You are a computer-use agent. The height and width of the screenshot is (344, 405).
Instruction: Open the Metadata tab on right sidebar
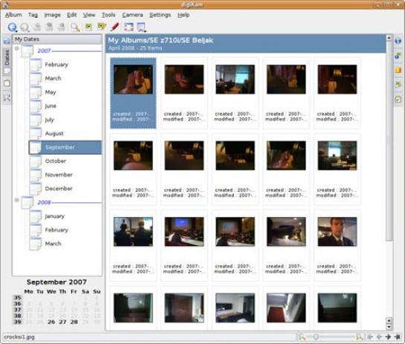point(398,56)
